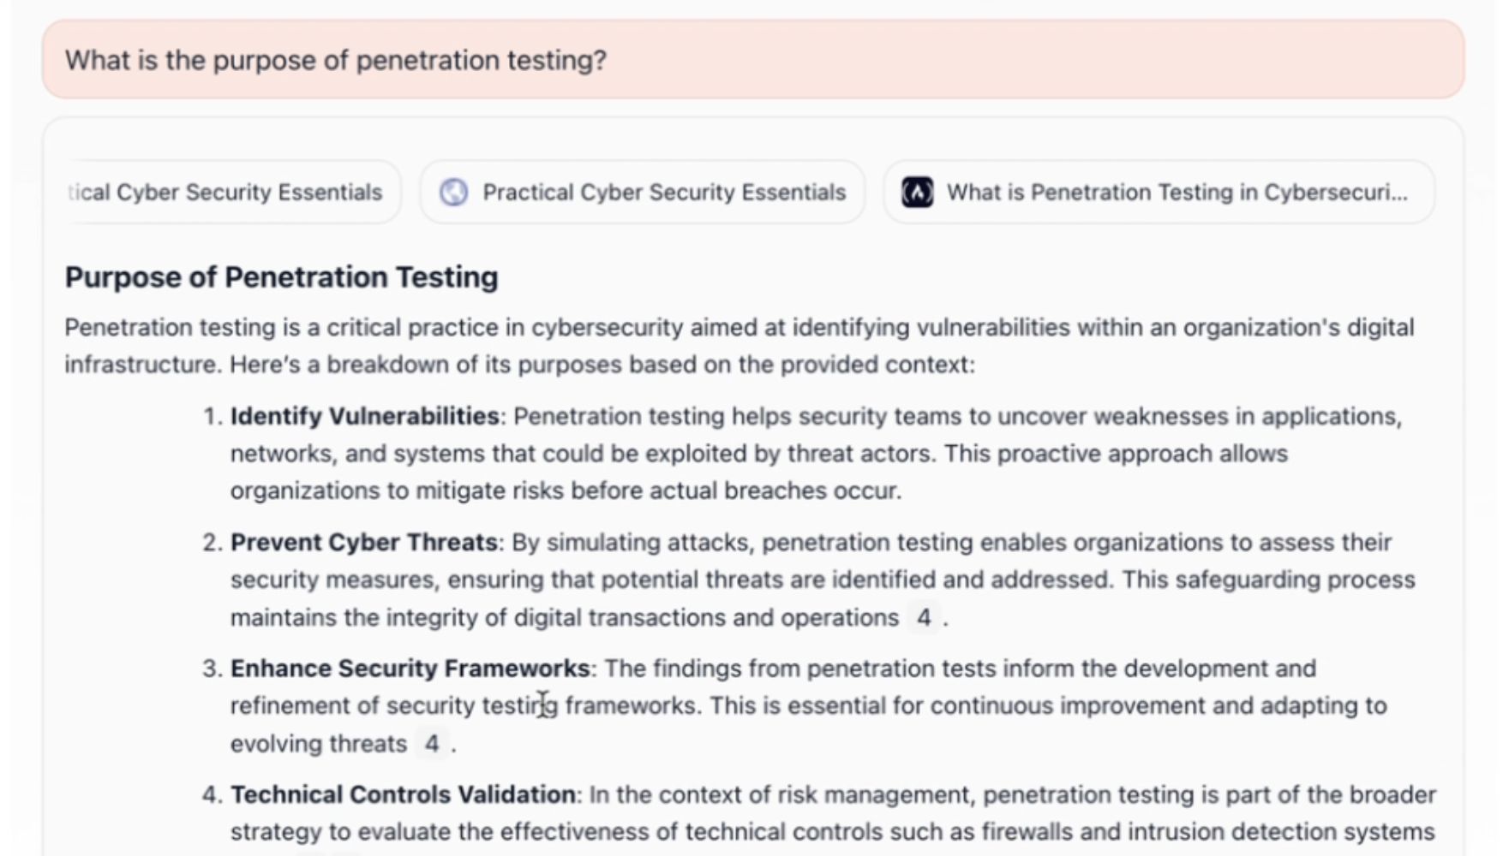Screen dimensions: 1503x856
Task: Click the black logo icon on Penetration Testing chip
Action: coord(917,192)
